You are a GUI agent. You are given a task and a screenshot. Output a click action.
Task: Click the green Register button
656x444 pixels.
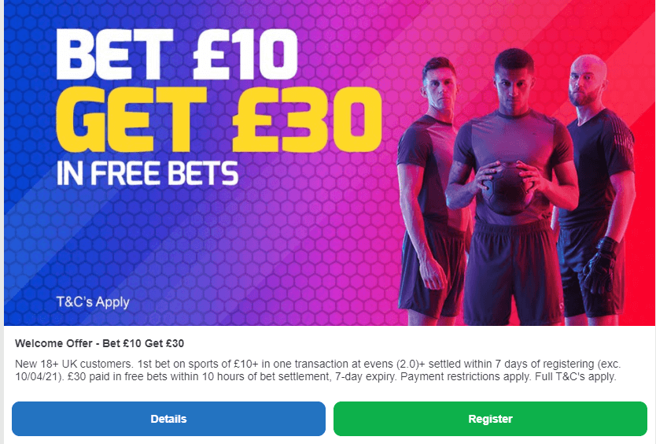[x=490, y=419]
